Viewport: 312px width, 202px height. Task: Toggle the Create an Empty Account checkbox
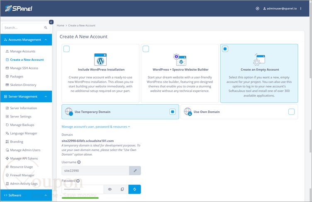click(x=225, y=49)
